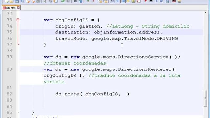The image size is (210, 118).
Task: Open the Replace toolbar icon
Action: [x=80, y=1]
